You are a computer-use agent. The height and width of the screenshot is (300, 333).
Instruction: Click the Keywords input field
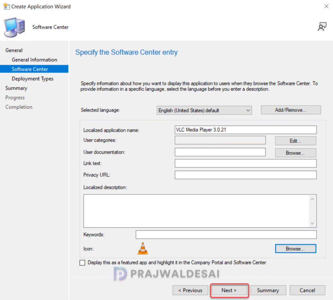point(226,235)
